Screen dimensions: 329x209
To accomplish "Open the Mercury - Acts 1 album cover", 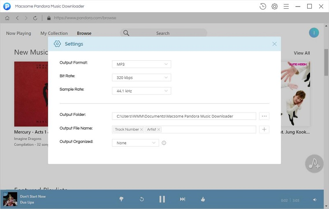I will point(31,94).
